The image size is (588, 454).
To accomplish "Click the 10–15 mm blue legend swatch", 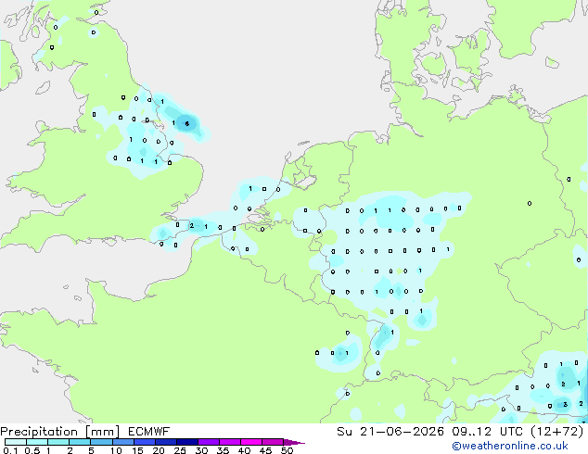I will pos(122,442).
